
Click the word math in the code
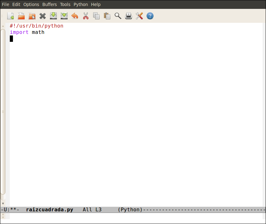point(38,32)
